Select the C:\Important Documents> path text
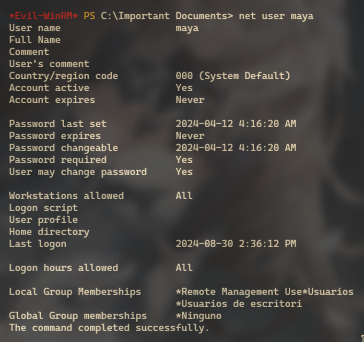Screen dimensions: 364x342 [x=167, y=16]
